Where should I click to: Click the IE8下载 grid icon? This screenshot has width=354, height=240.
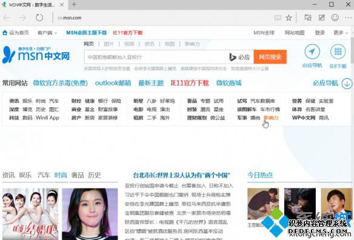point(338,52)
